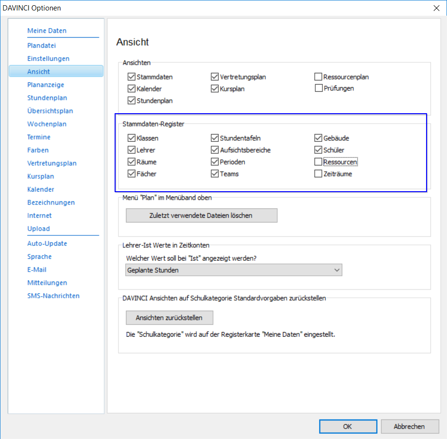The height and width of the screenshot is (439, 447).
Task: Open the Geplante Stunden dropdown
Action: [234, 270]
